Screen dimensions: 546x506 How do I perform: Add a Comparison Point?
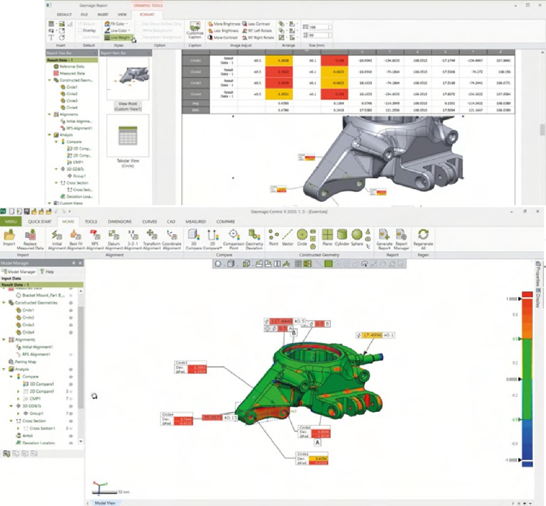click(234, 239)
